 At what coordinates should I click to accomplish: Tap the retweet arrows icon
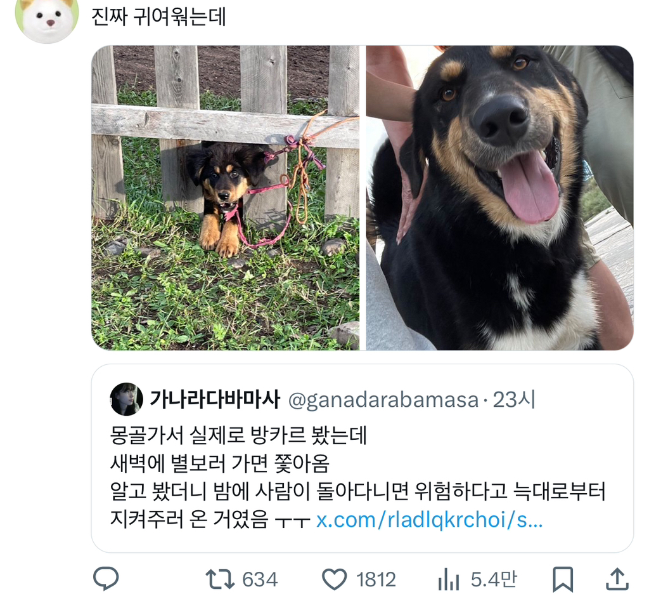click(x=220, y=579)
